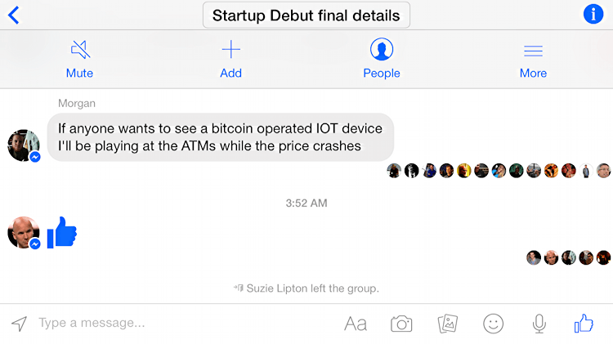
Task: Tap the first seen-by avatar under Morgan's message
Action: coord(394,171)
